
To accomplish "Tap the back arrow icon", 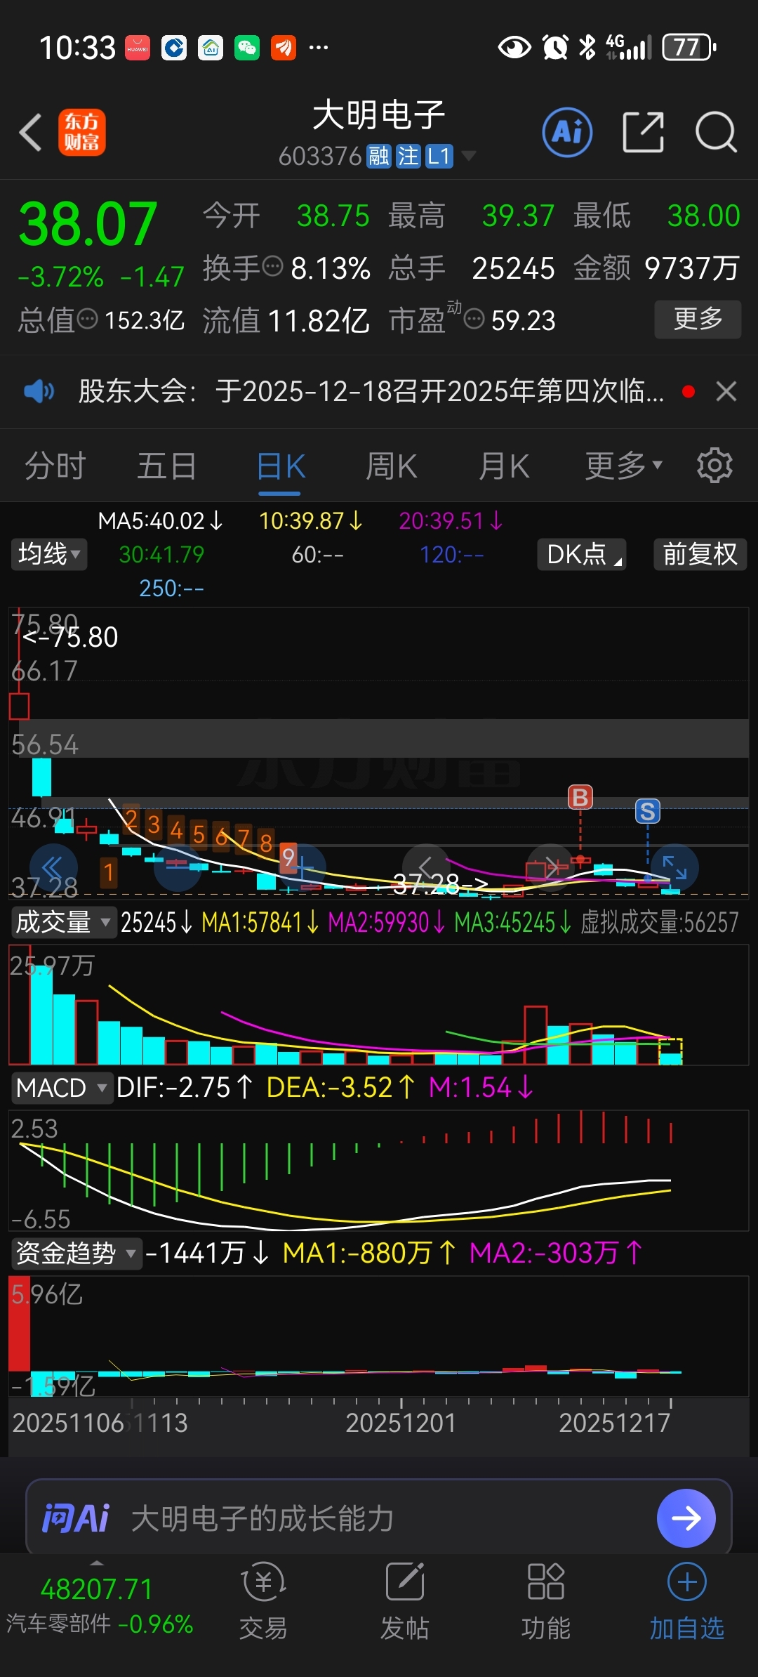I will [x=31, y=132].
